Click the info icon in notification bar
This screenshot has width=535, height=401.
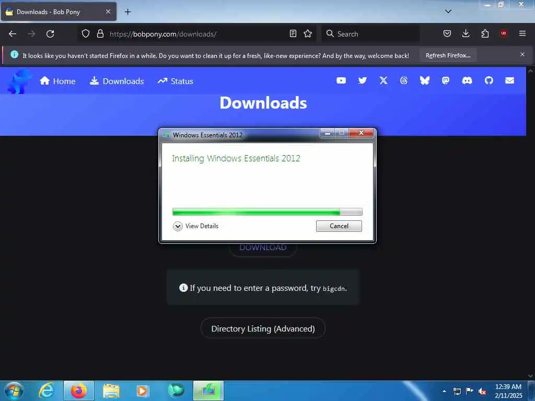[14, 54]
